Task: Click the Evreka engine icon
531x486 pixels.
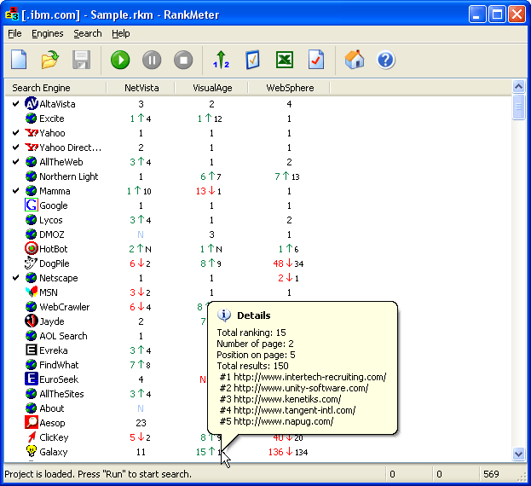Action: [32, 350]
